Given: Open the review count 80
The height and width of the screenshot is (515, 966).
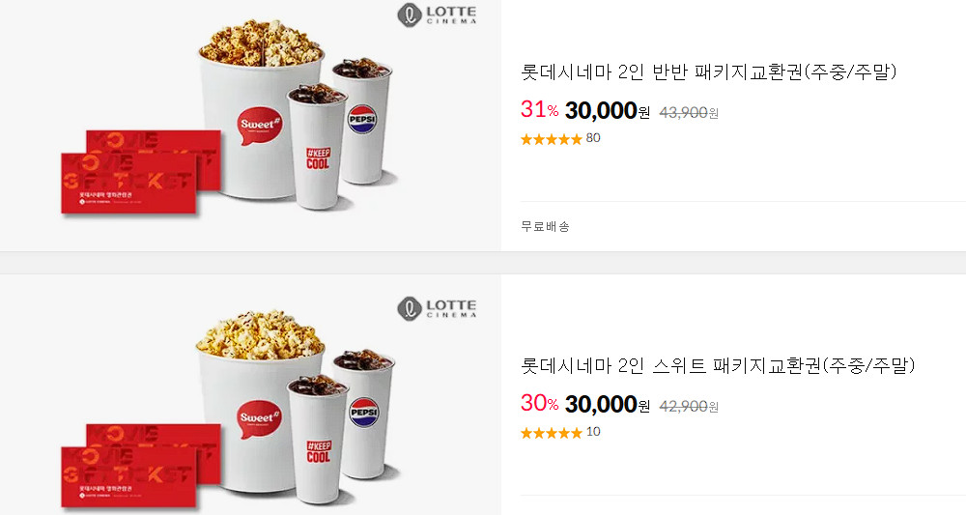Looking at the screenshot, I should pyautogui.click(x=593, y=138).
